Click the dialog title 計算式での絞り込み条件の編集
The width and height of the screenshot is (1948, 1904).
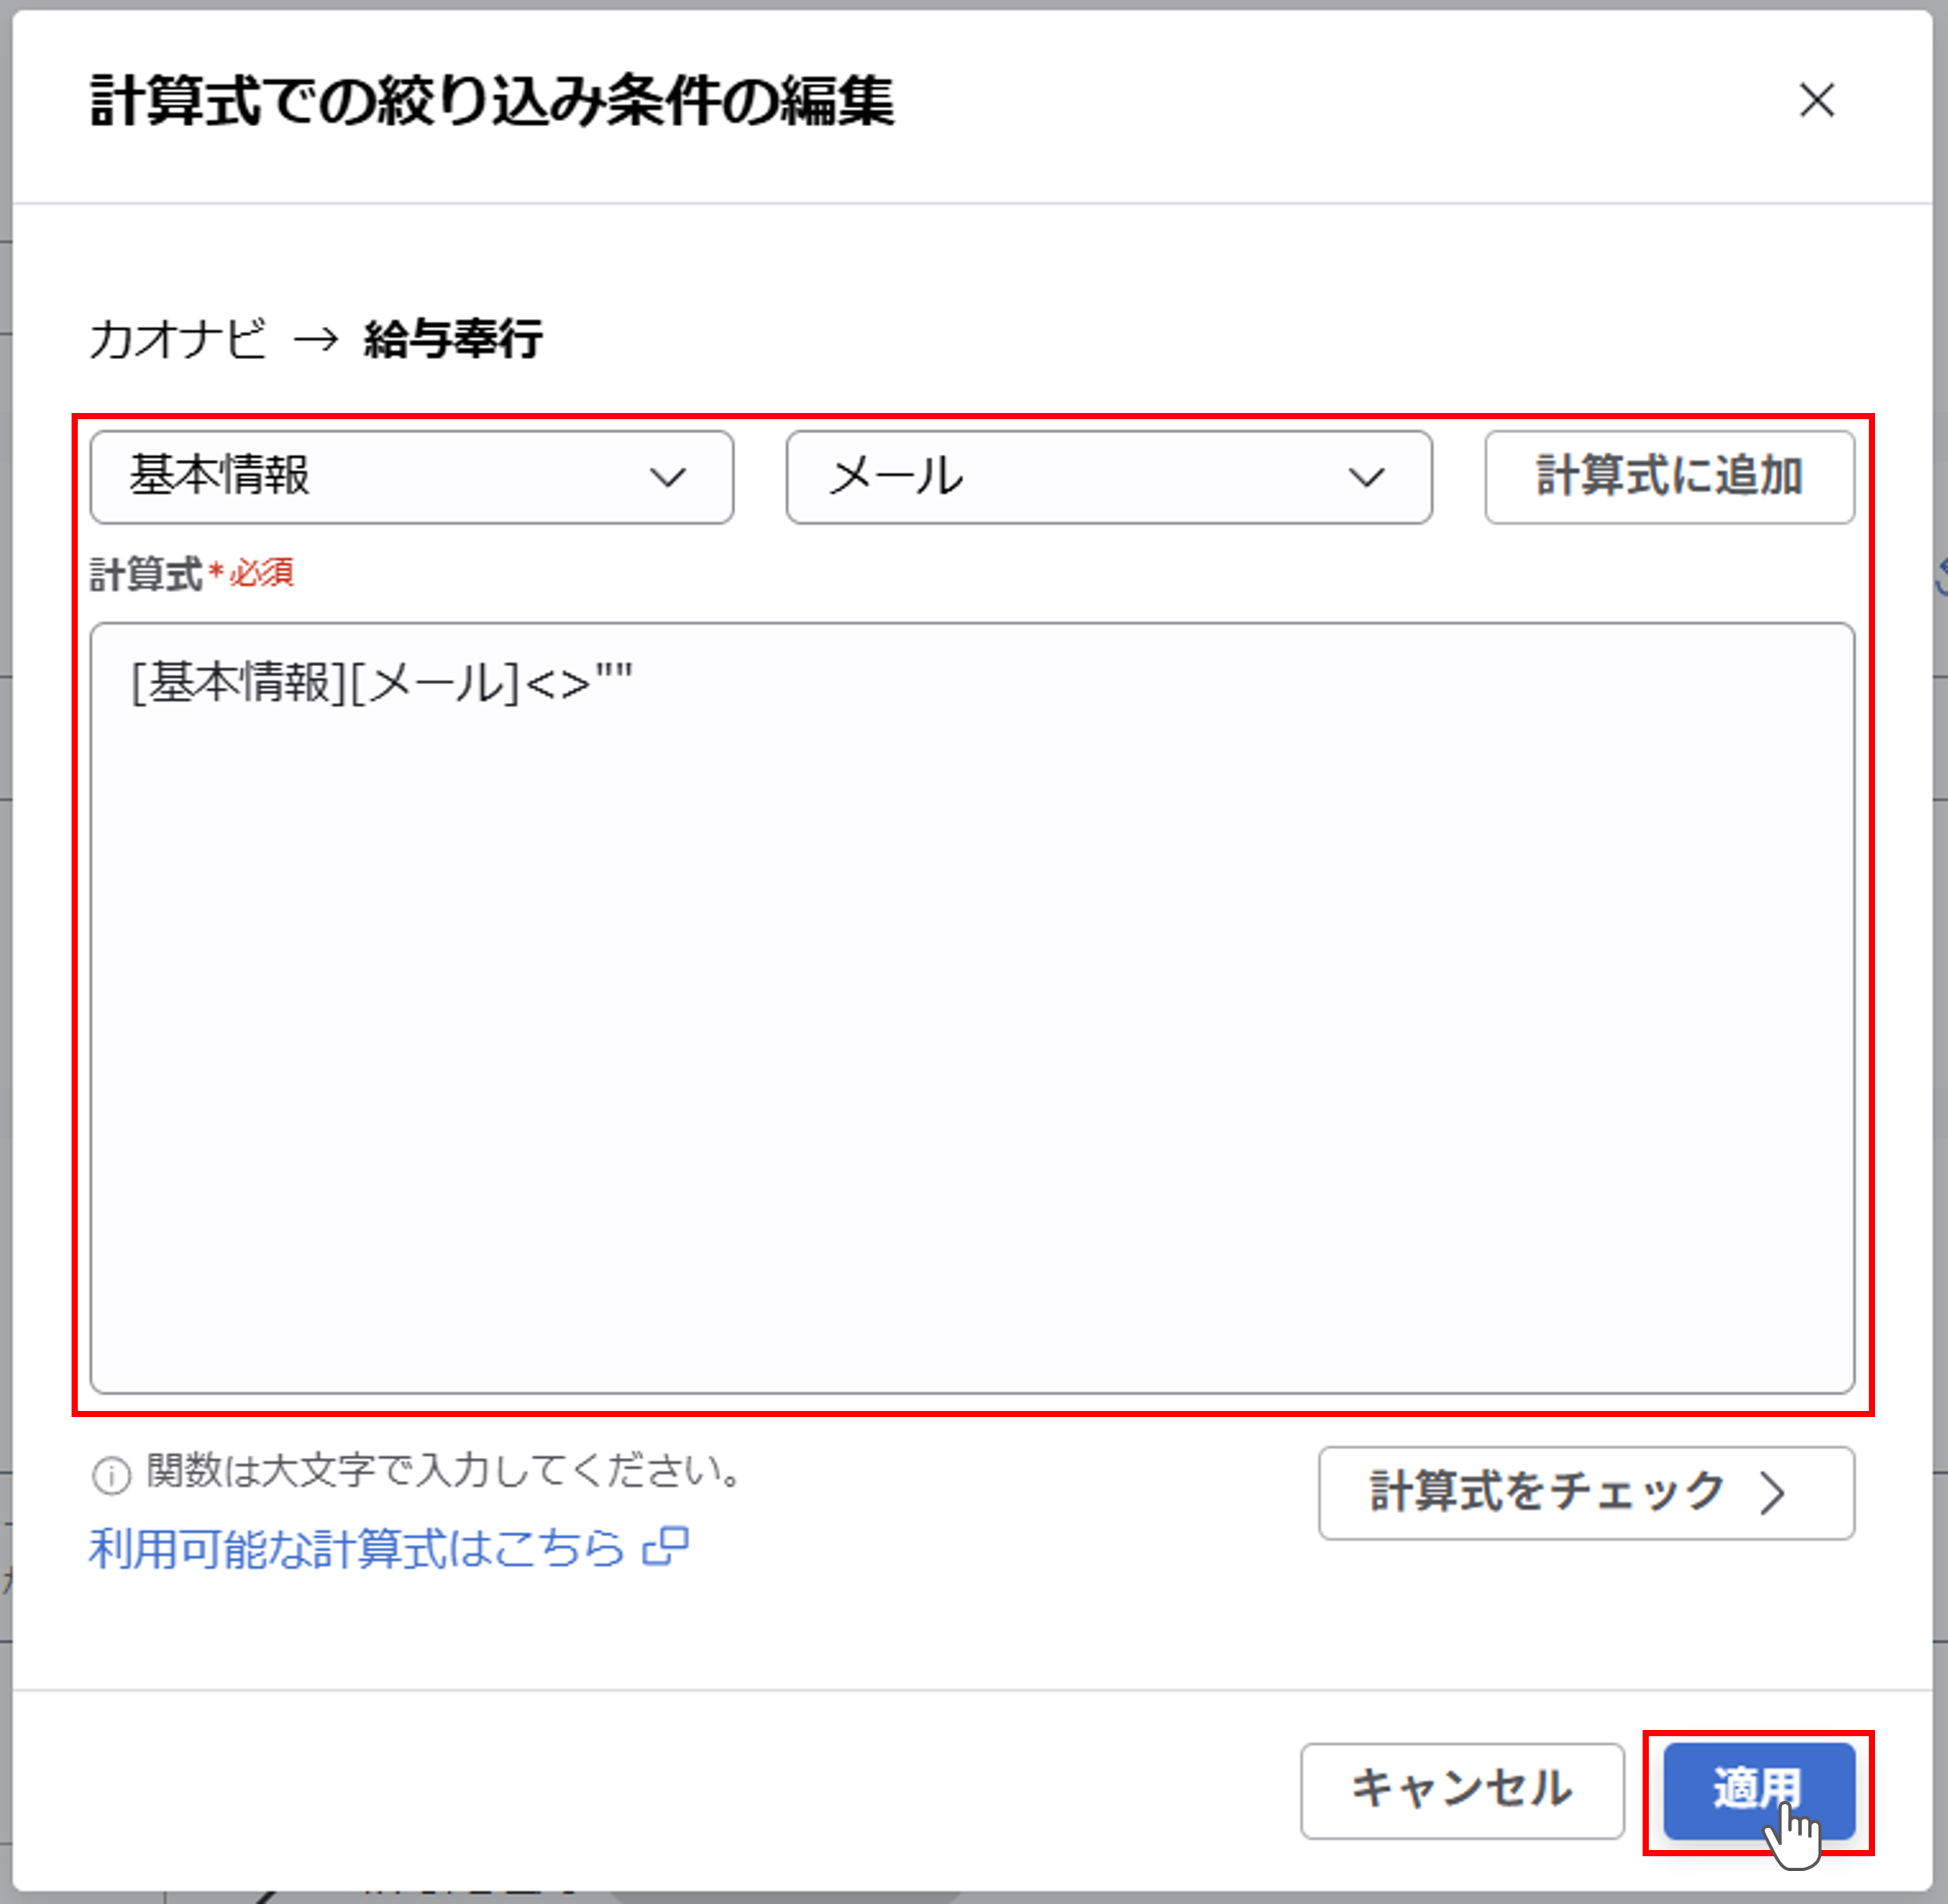click(492, 101)
